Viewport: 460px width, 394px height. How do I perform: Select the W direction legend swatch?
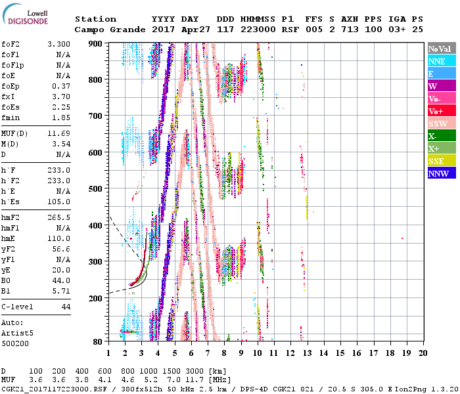442,86
